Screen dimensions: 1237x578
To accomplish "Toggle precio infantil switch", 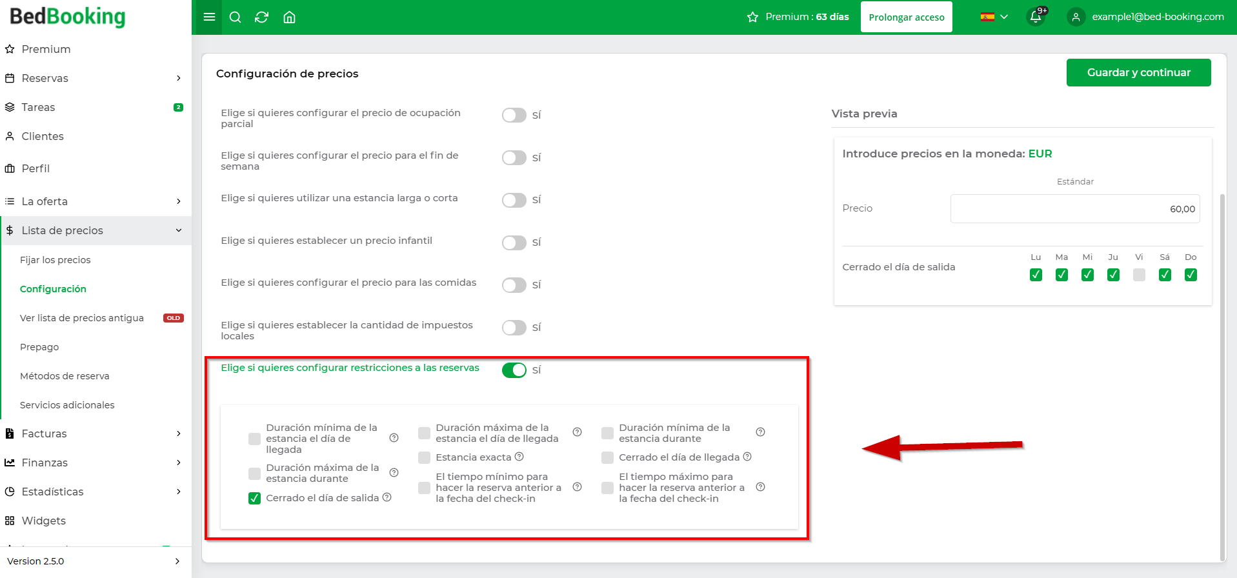I will coord(514,243).
